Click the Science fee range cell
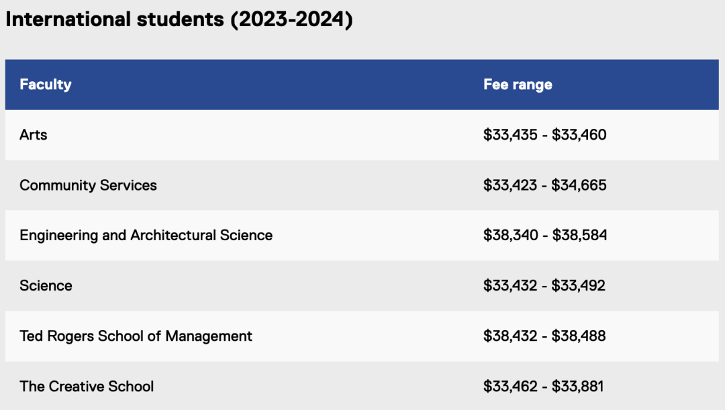Image resolution: width=725 pixels, height=410 pixels. [x=544, y=286]
